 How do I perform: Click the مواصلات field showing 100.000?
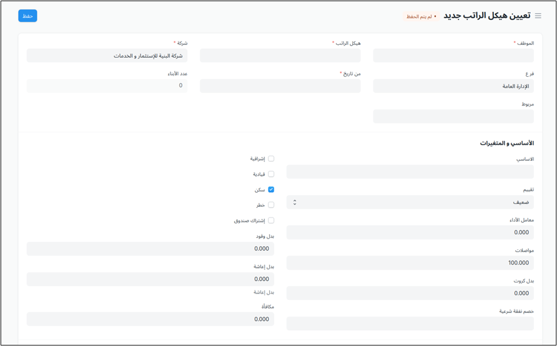click(x=410, y=263)
